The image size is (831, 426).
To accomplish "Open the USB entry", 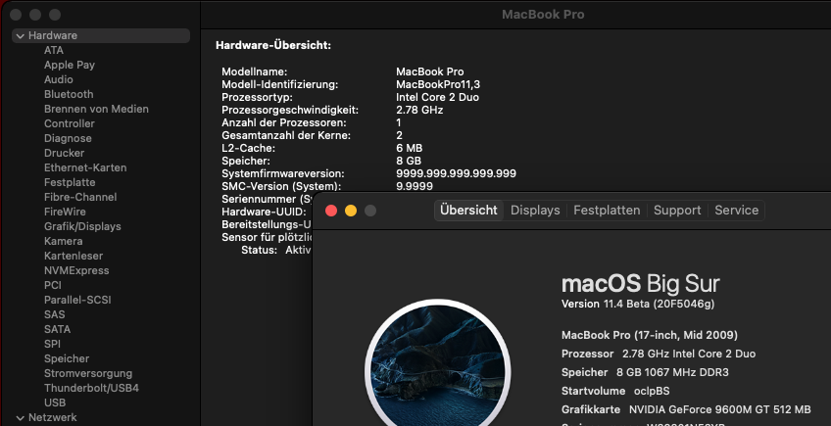I will (x=55, y=402).
